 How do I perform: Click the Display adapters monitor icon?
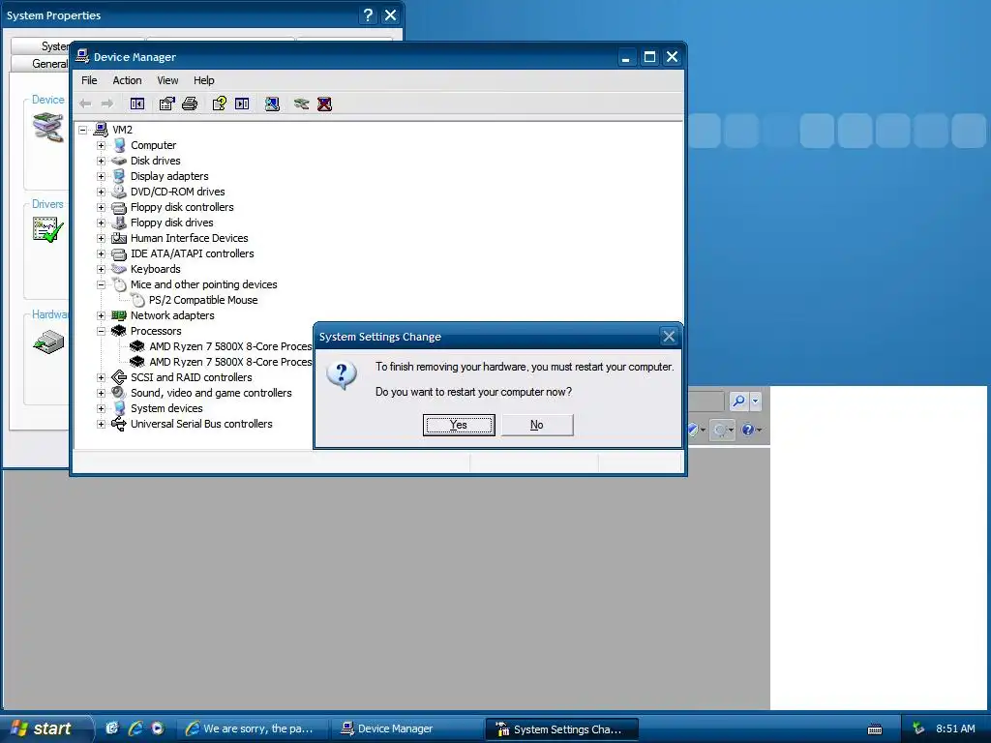119,176
